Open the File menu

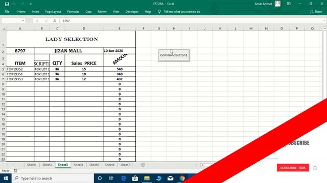7,12
